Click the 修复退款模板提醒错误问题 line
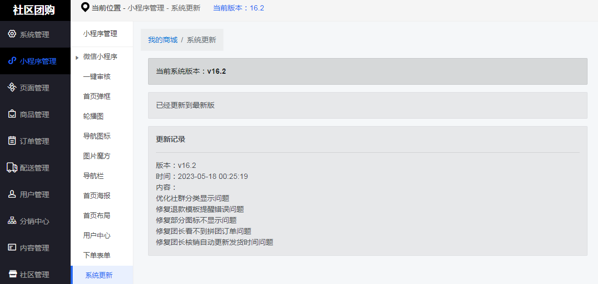Screen dimensions: 598x284 (x=200, y=209)
